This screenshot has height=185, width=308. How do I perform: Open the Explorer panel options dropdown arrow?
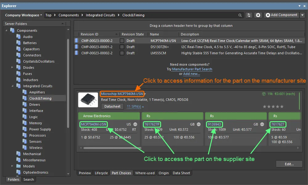click(x=299, y=6)
